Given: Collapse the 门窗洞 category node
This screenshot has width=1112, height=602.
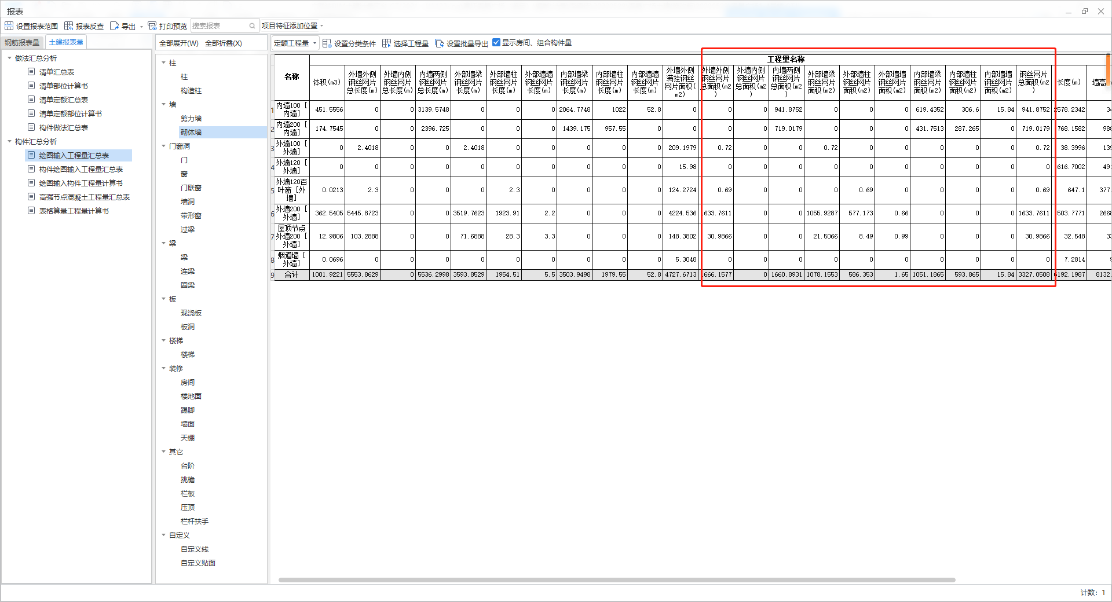Looking at the screenshot, I should pyautogui.click(x=163, y=146).
